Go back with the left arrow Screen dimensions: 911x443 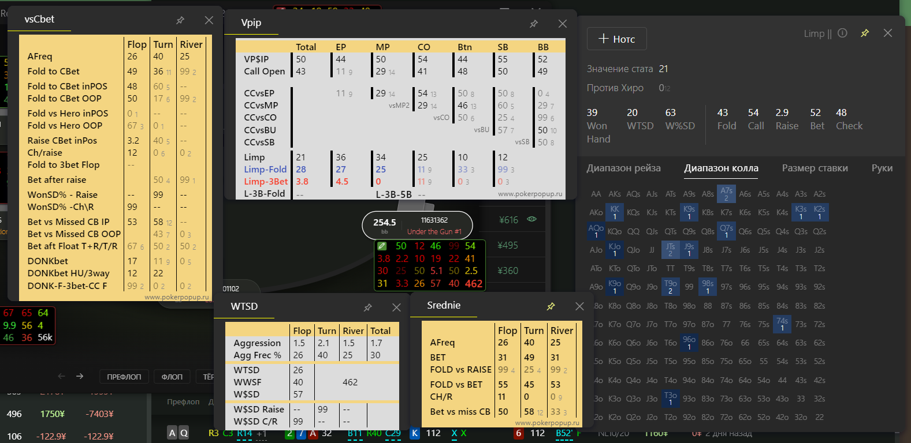[62, 376]
